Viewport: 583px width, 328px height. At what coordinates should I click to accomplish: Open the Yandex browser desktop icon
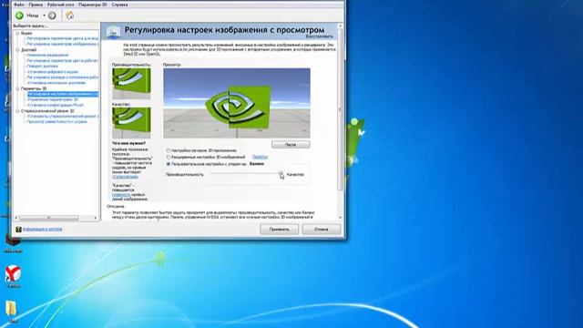[x=13, y=274]
